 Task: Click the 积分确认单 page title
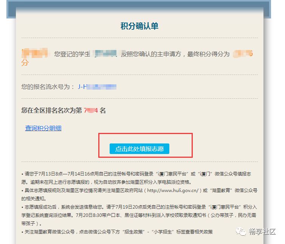pyautogui.click(x=139, y=26)
